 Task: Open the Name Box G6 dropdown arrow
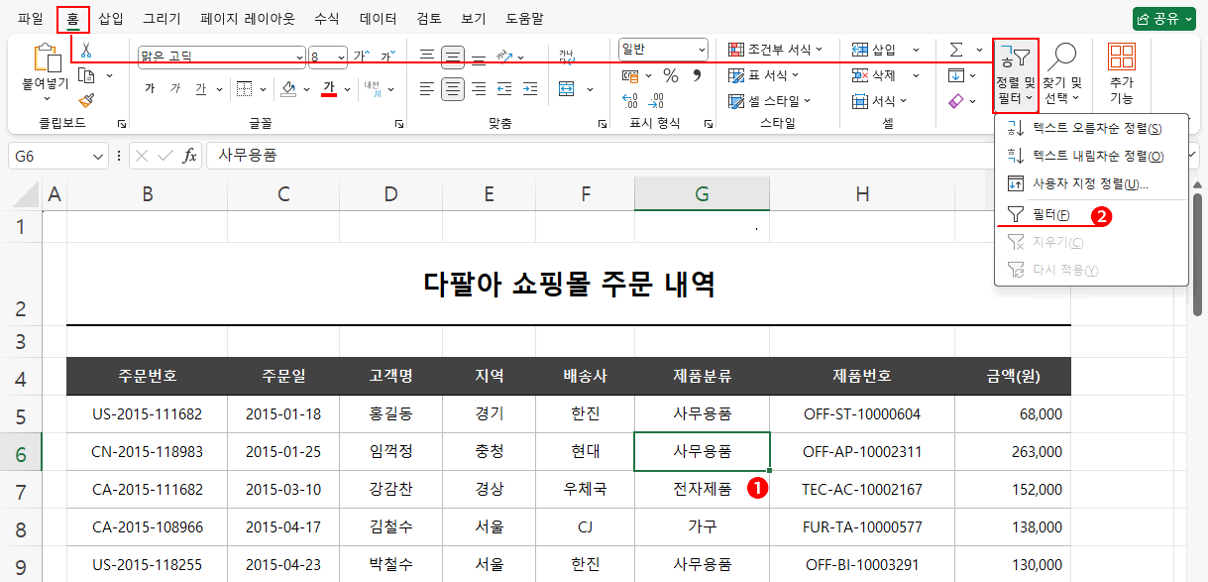pos(98,156)
